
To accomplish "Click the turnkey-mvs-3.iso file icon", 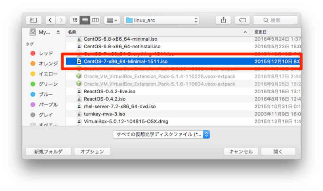I will click(79, 114).
